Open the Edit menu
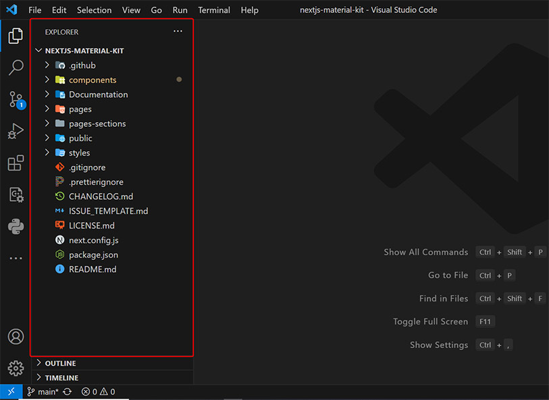The width and height of the screenshot is (549, 400). (59, 10)
